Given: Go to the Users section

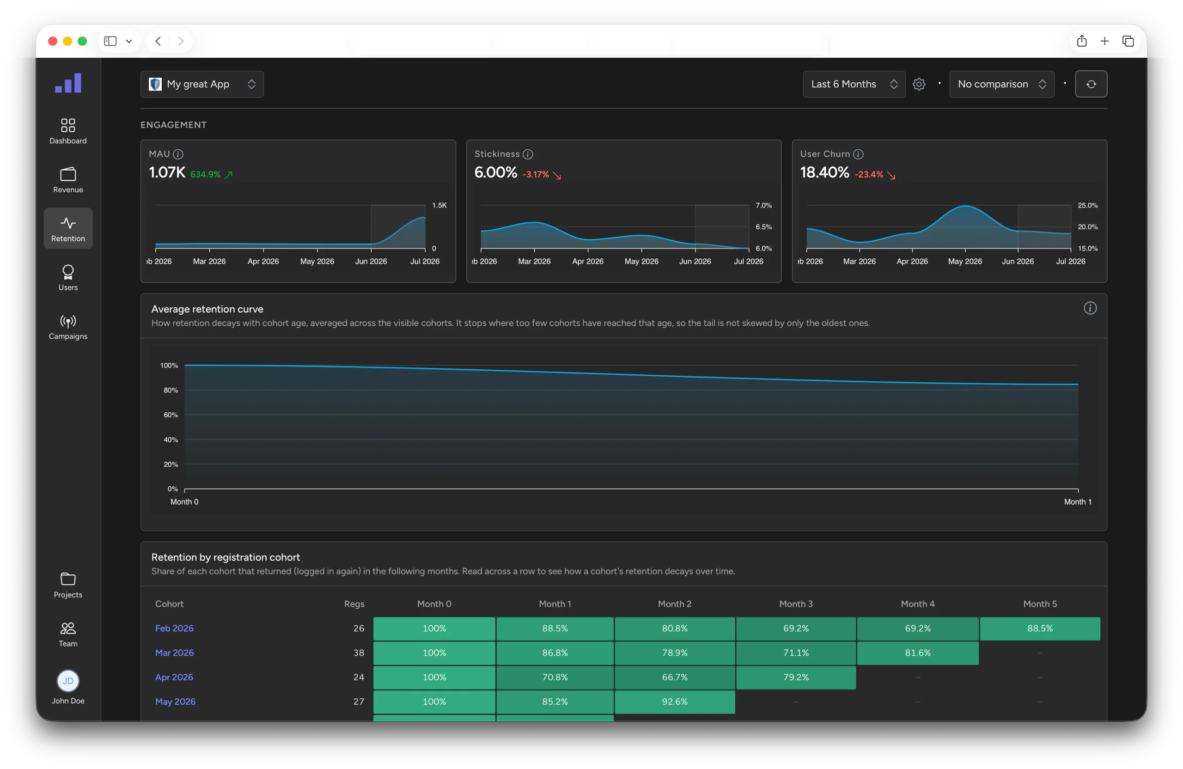Looking at the screenshot, I should (x=68, y=277).
